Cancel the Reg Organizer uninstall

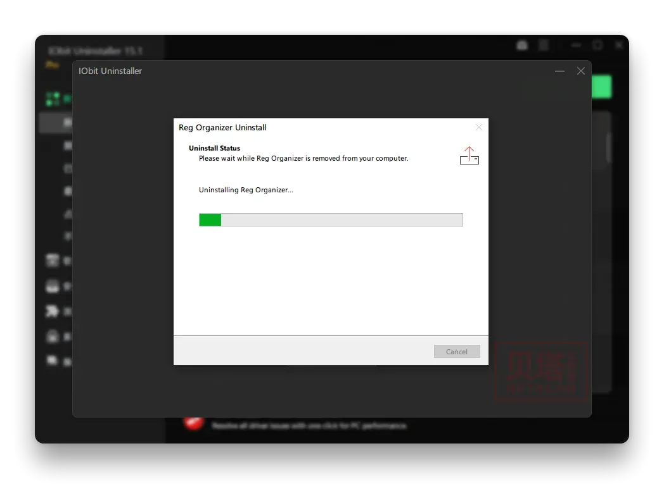click(456, 351)
